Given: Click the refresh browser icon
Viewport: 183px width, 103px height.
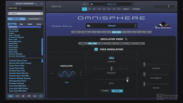Looking at the screenshot, I should pyautogui.click(x=35, y=96).
